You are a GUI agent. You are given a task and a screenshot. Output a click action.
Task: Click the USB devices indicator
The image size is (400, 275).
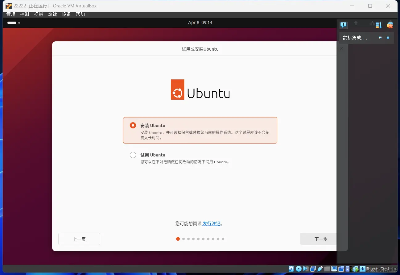tap(320, 269)
